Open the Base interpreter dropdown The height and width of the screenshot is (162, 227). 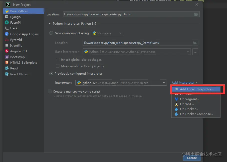(x=137, y=52)
